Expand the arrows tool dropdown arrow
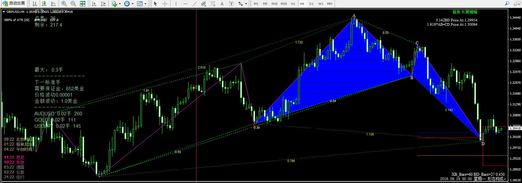 tap(246, 4)
